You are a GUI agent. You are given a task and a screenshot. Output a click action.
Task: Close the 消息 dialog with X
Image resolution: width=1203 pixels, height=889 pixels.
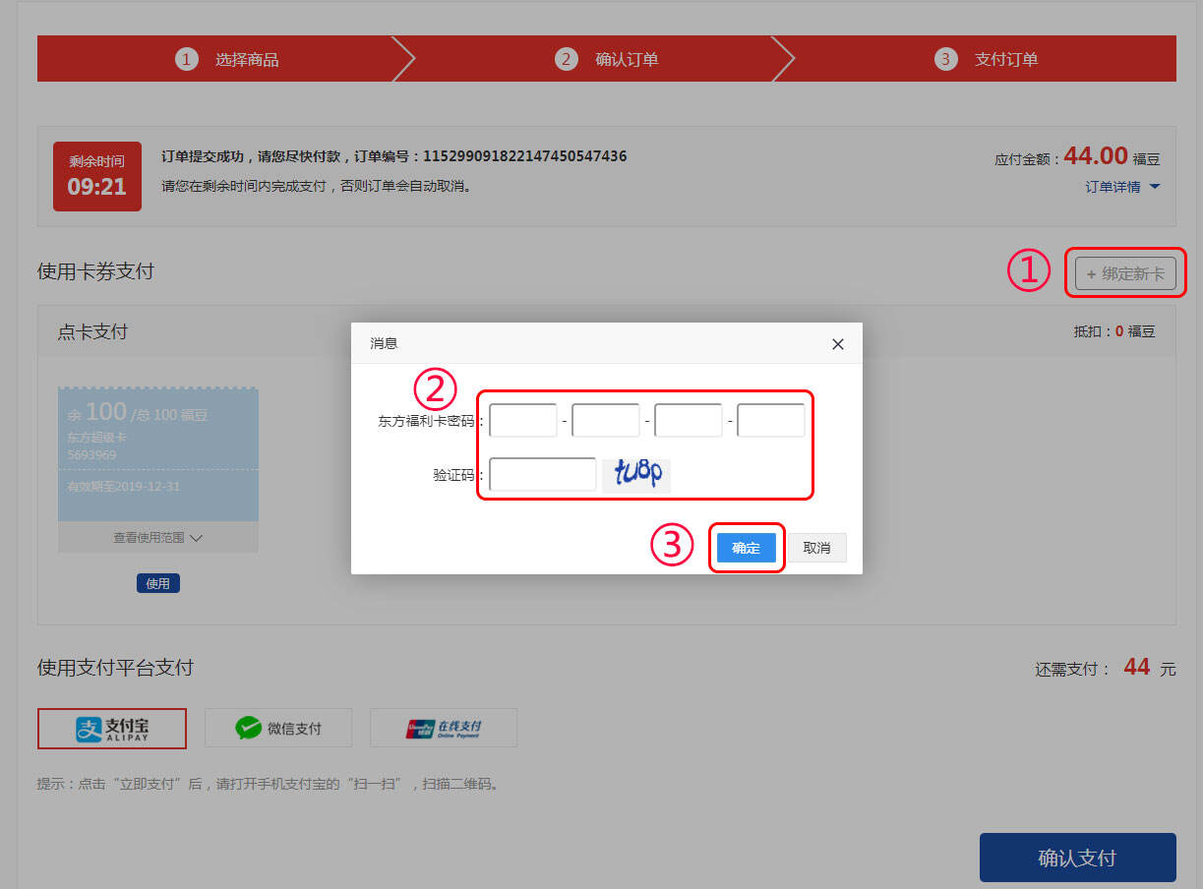837,344
